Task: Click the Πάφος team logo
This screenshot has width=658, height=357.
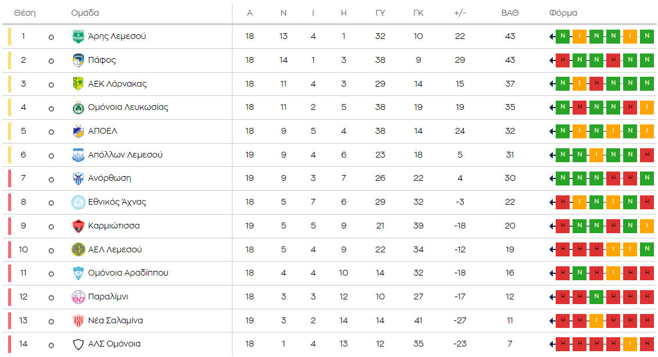Action: pos(78,60)
